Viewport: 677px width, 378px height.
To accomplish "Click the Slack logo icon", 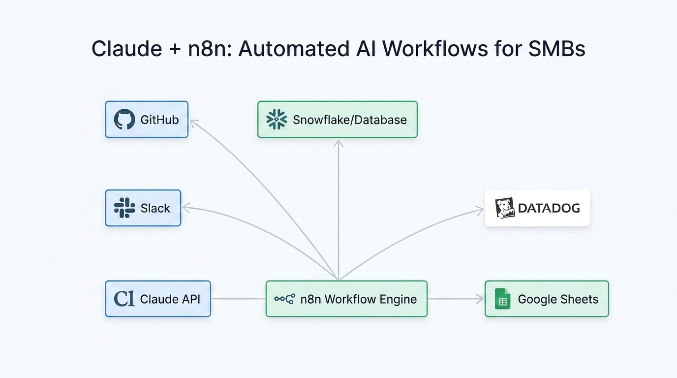I will click(125, 208).
